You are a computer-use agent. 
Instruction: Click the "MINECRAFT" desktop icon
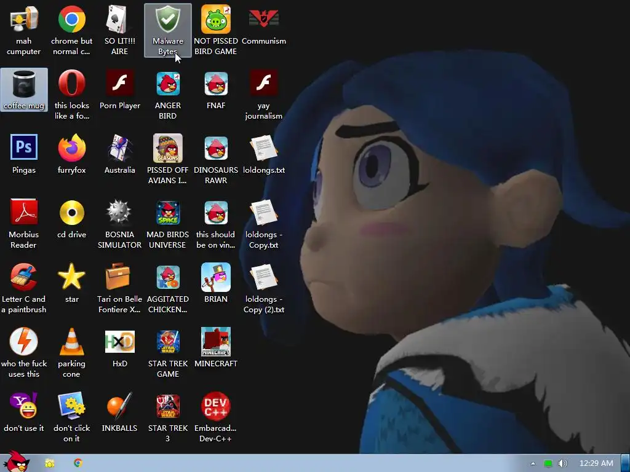coord(216,348)
